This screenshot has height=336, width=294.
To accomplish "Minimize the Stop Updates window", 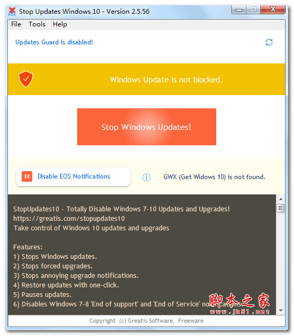I will coord(239,10).
